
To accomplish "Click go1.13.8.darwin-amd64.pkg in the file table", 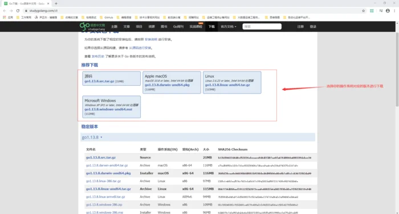I will [108, 173].
